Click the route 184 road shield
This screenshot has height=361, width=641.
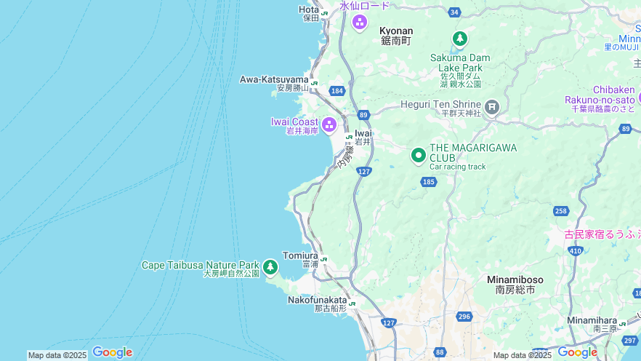[x=337, y=91]
